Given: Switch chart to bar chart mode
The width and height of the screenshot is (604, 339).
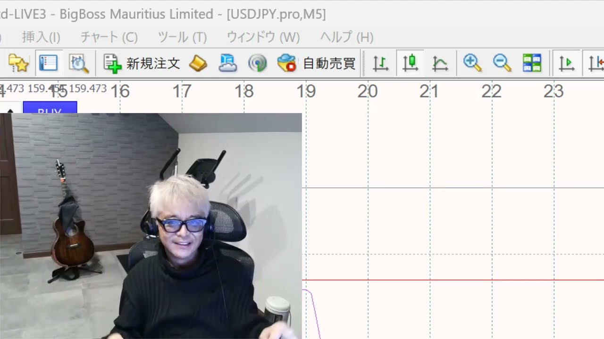Looking at the screenshot, I should click(x=380, y=63).
